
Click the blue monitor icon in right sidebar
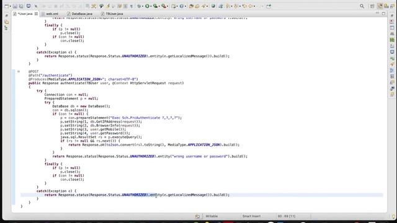392,52
